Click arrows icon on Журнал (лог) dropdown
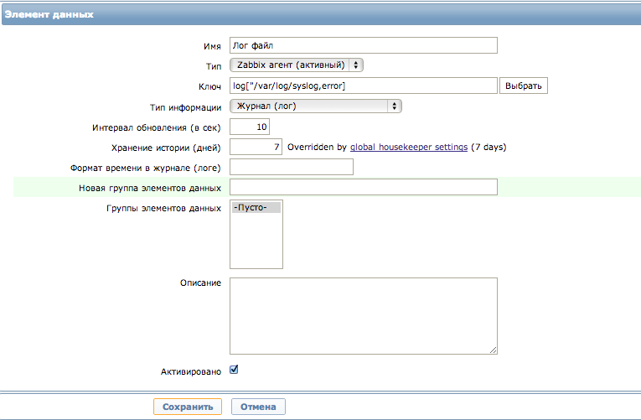Image resolution: width=641 pixels, height=420 pixels. click(395, 106)
